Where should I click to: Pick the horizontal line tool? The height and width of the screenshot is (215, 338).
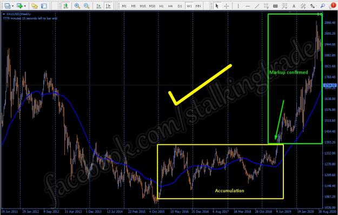point(248,6)
